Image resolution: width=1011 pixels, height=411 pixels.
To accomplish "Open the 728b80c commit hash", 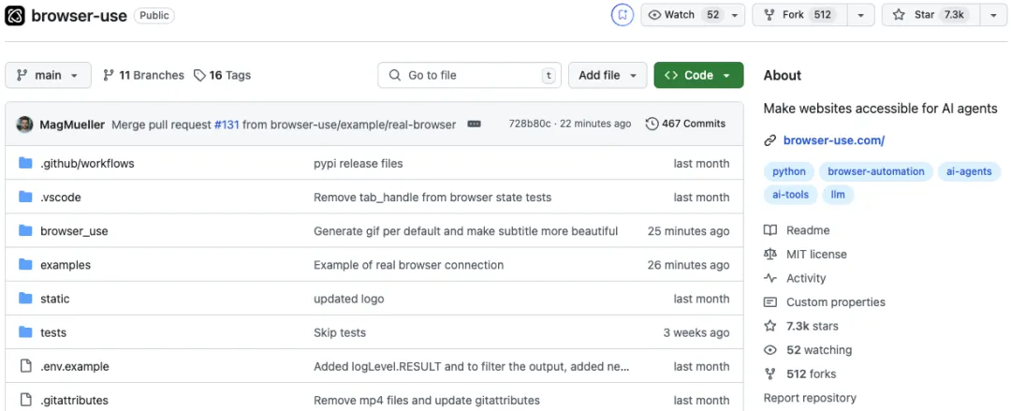I will (x=529, y=124).
